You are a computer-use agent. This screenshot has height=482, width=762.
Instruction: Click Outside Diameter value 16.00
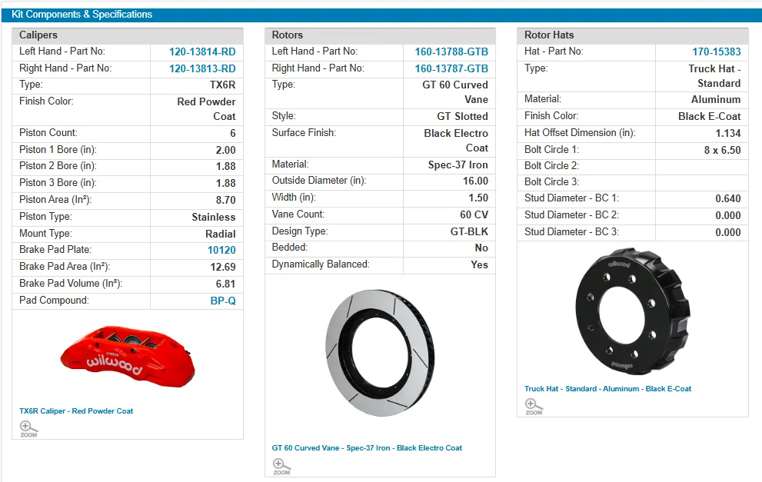coord(476,181)
